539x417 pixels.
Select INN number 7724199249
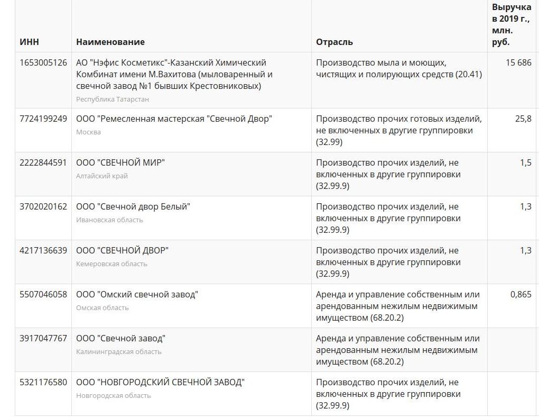coord(43,119)
